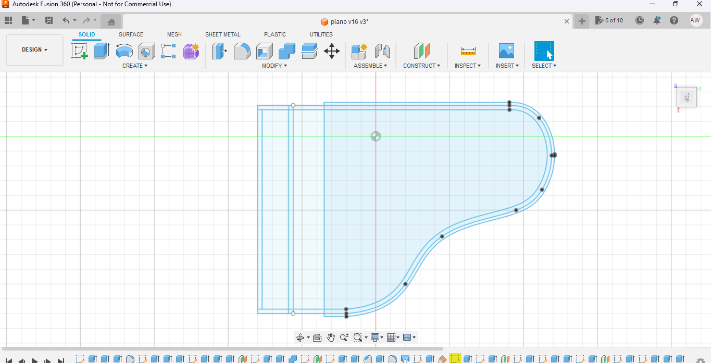711x363 pixels.
Task: Select the Revolve tool
Action: coord(124,51)
